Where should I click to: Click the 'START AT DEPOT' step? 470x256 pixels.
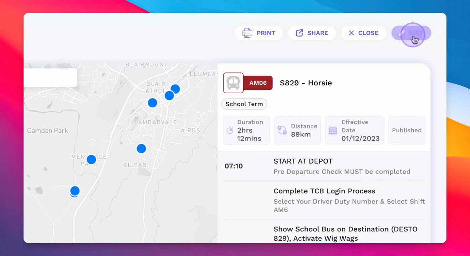pos(303,161)
